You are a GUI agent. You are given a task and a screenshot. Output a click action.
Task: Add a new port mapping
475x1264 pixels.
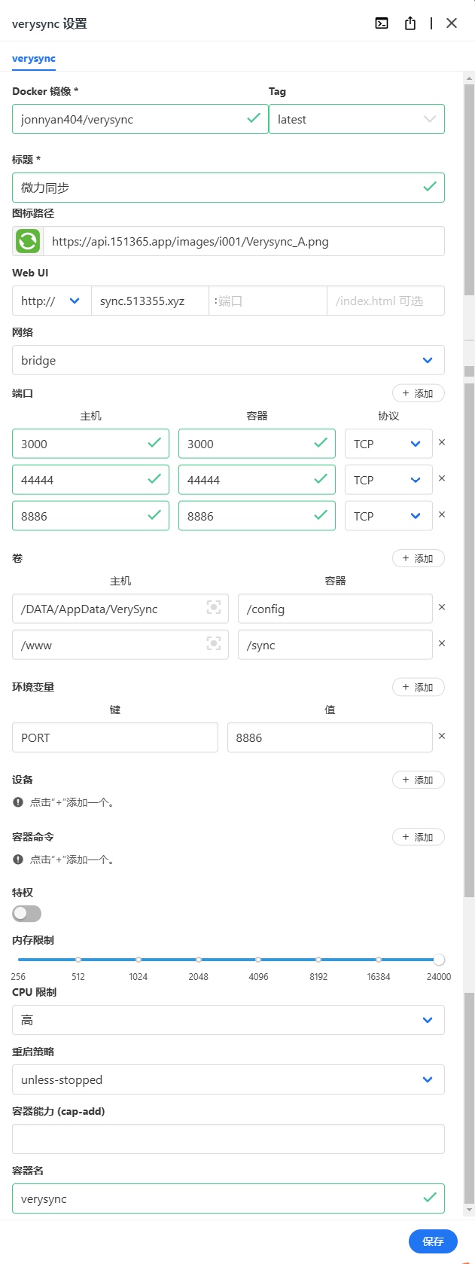point(418,393)
